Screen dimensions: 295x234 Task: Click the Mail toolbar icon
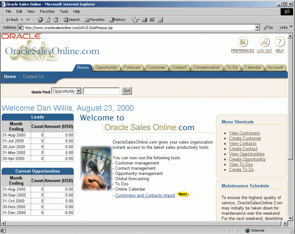tap(135, 20)
